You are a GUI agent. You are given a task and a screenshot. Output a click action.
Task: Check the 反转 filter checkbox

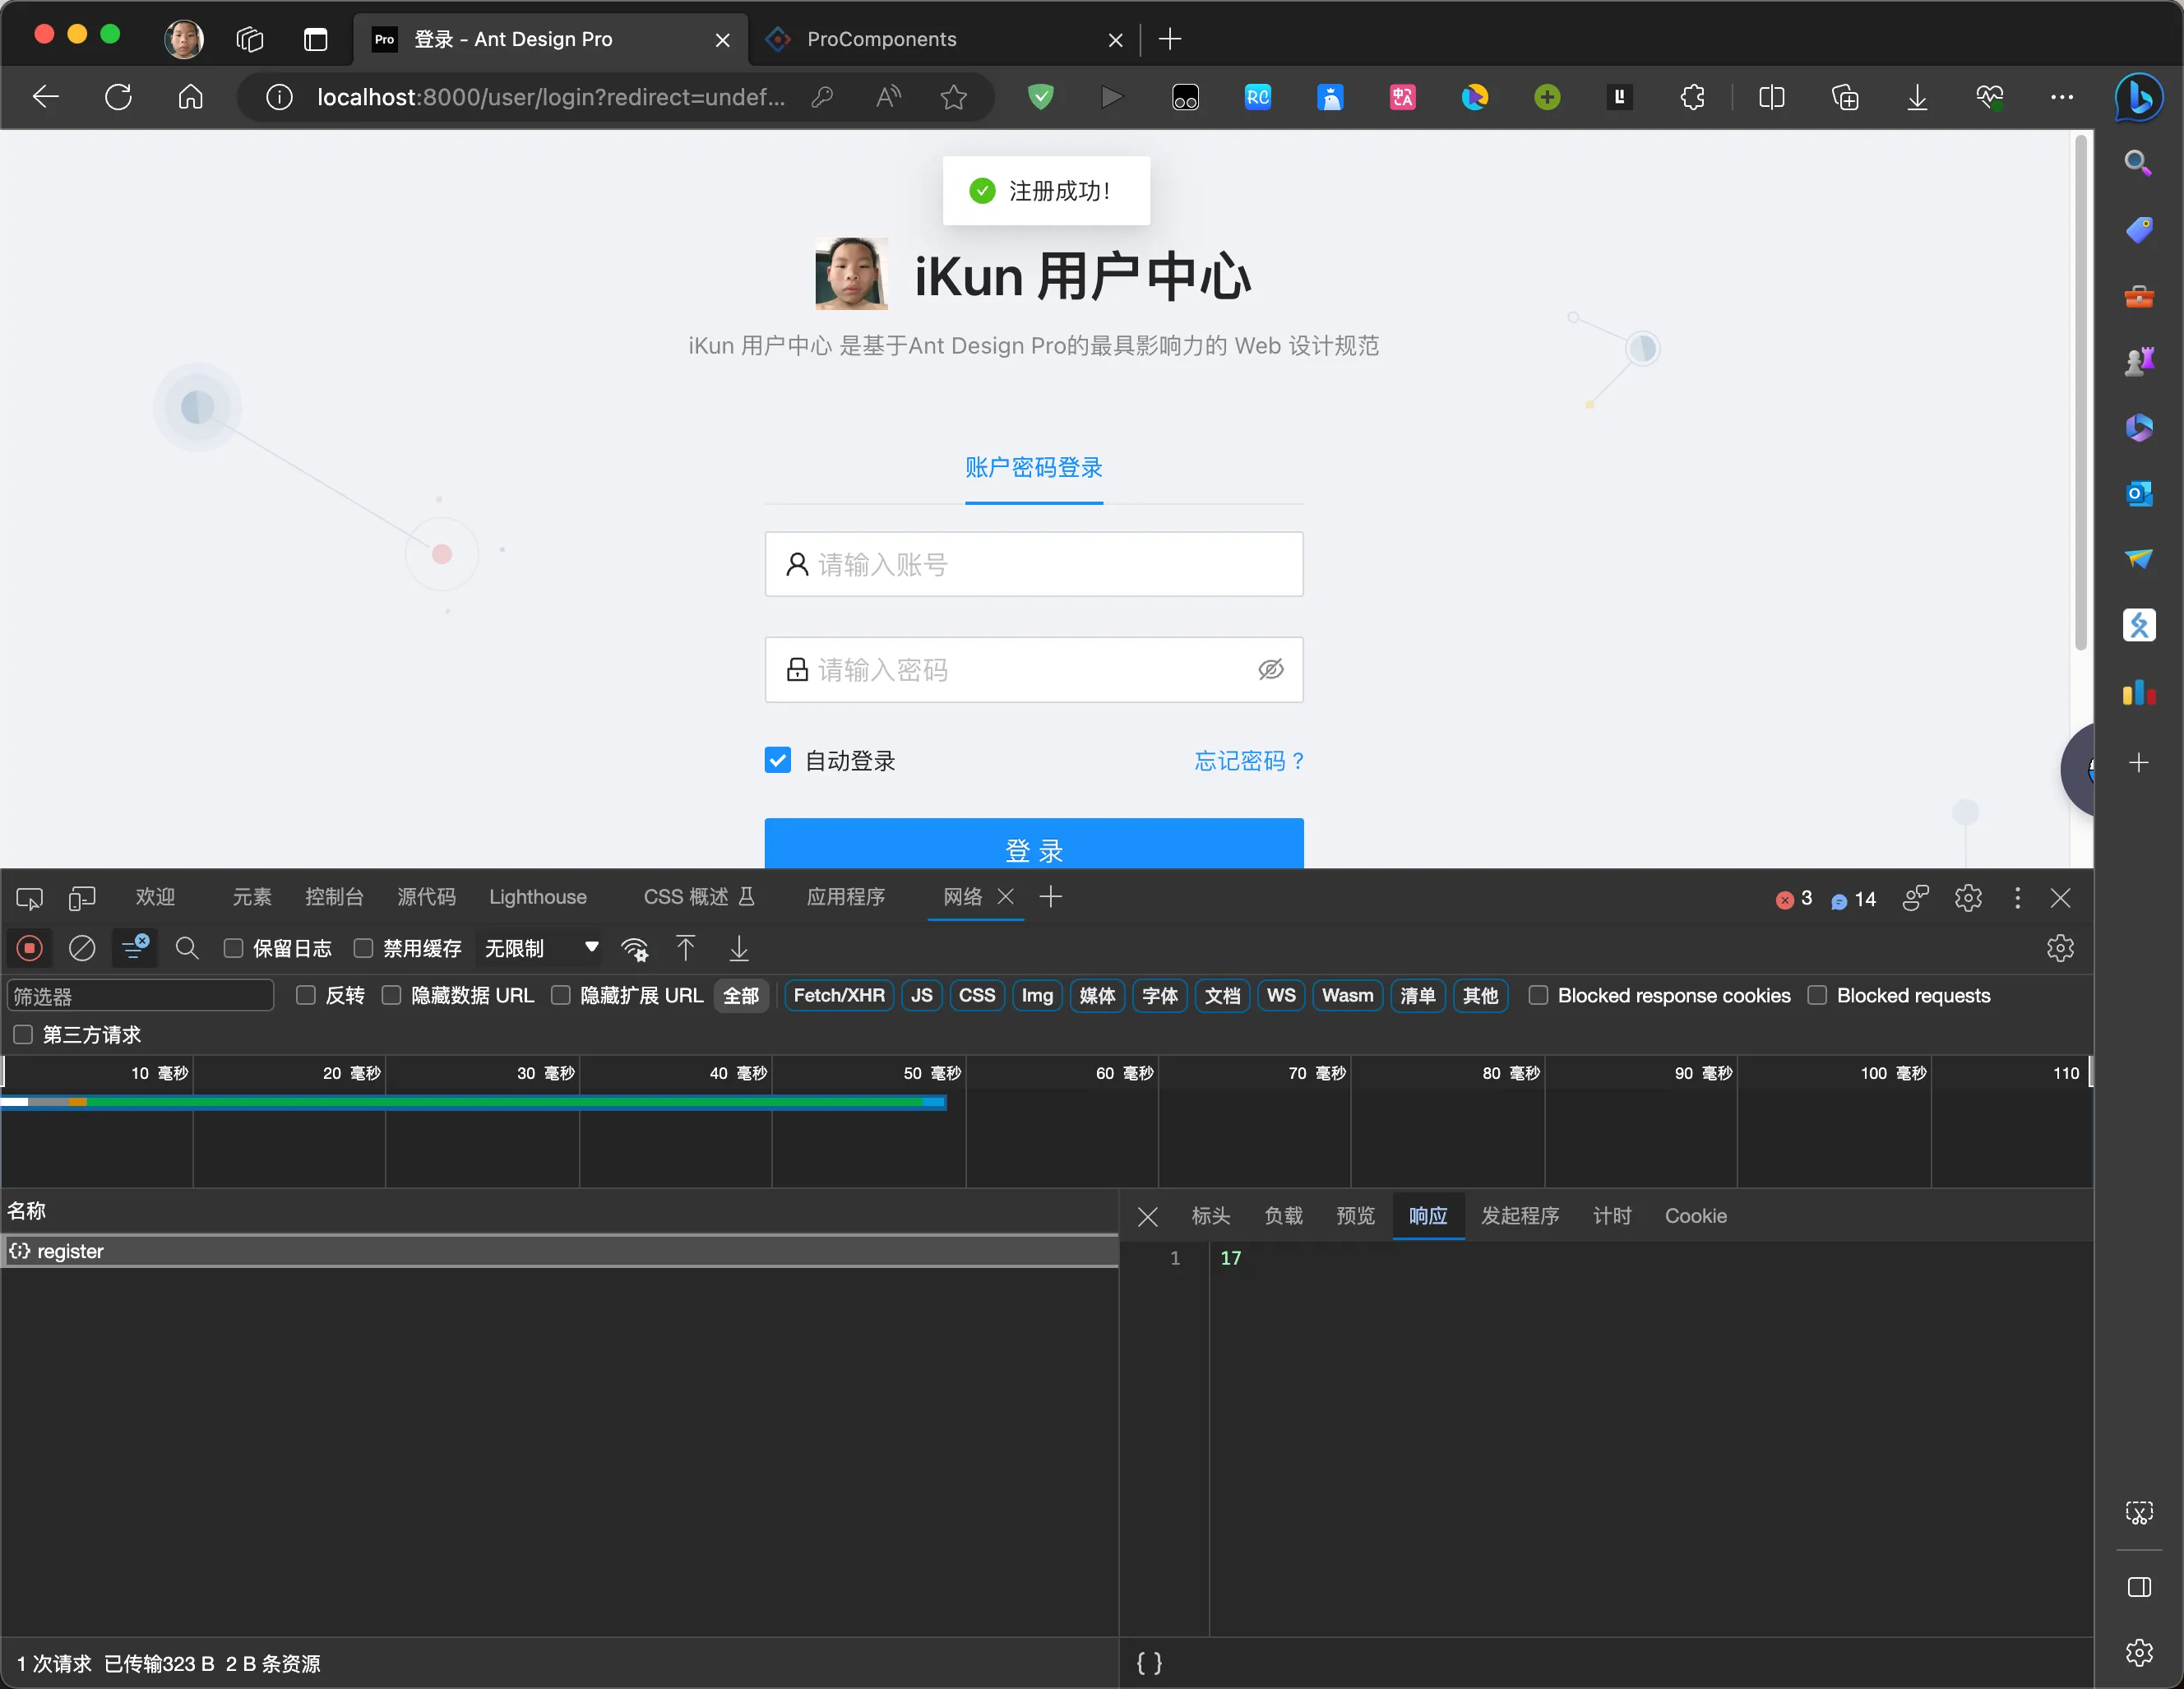click(306, 995)
